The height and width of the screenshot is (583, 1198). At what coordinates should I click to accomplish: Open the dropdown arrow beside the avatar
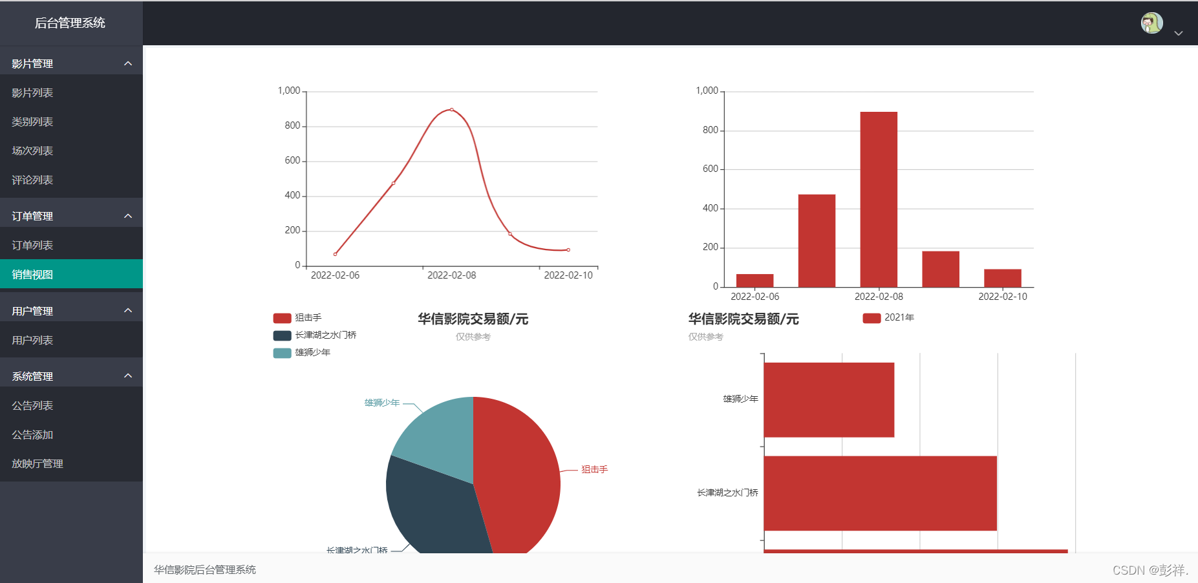[x=1178, y=33]
